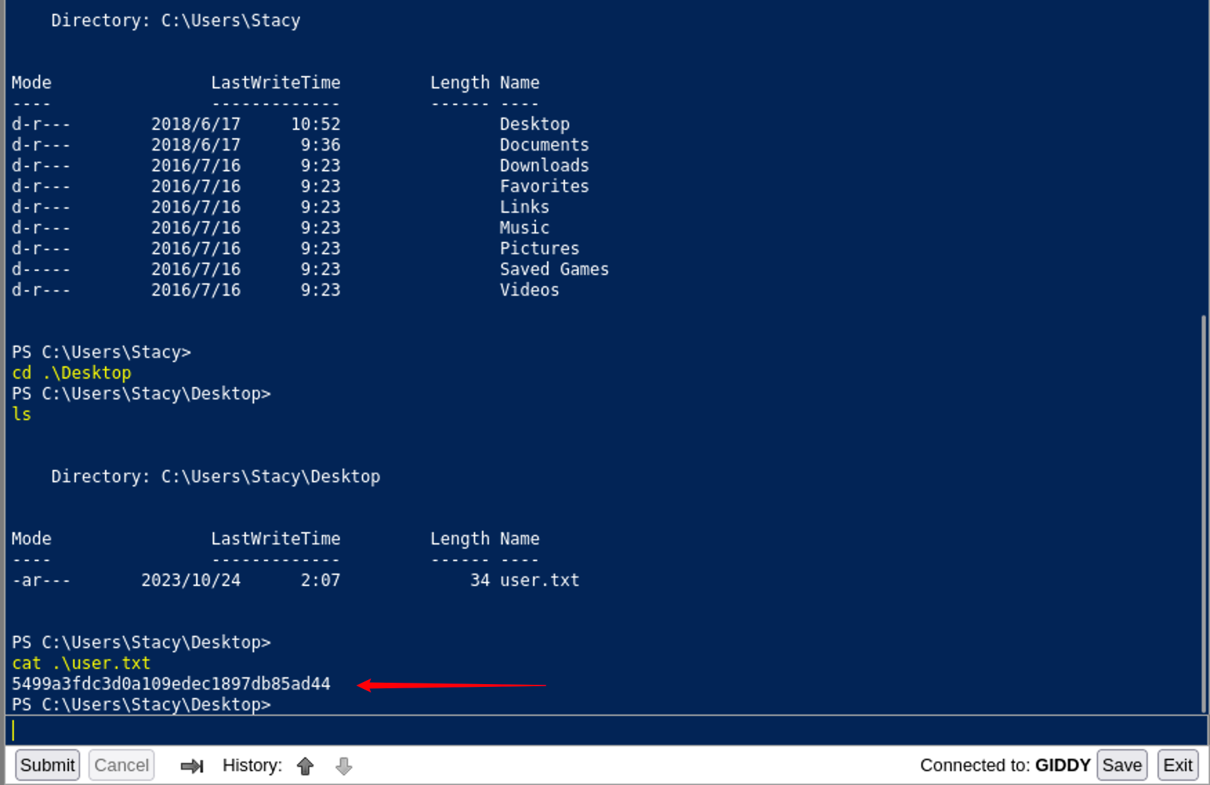Click the 'PS C:\Users\Stacy>' prompt line
1210x785 pixels.
101,352
